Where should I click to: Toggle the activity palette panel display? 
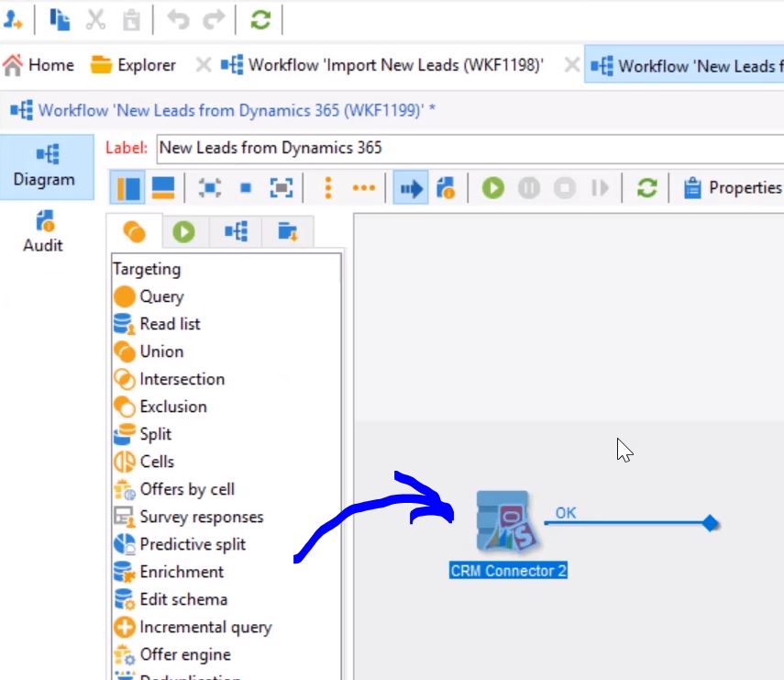click(x=129, y=188)
